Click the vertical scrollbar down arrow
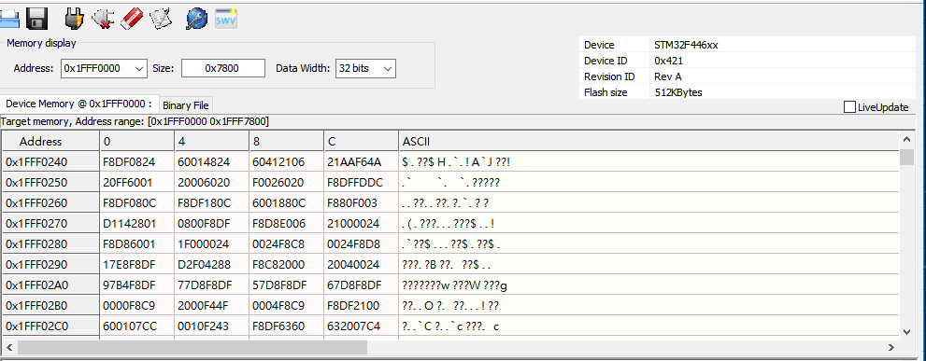Screen dimensions: 926x361 pyautogui.click(x=906, y=331)
